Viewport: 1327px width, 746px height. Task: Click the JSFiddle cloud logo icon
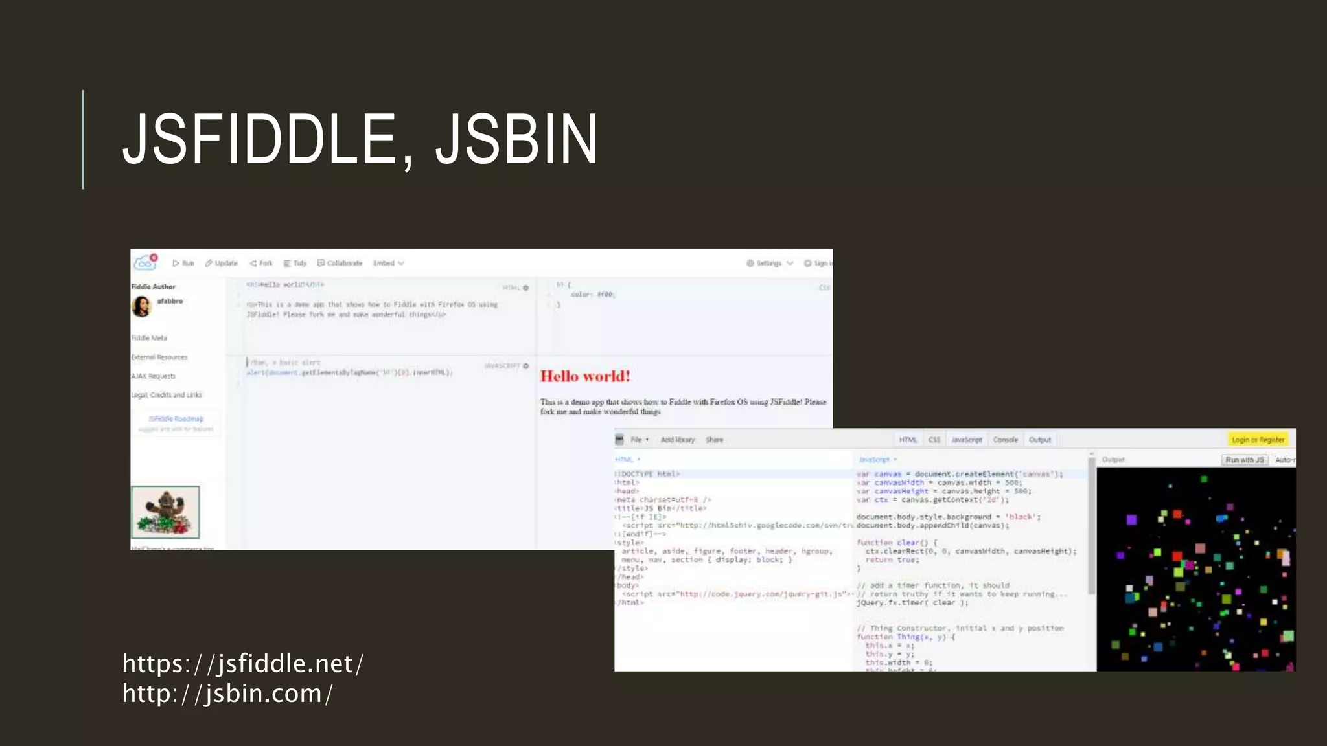click(x=145, y=262)
